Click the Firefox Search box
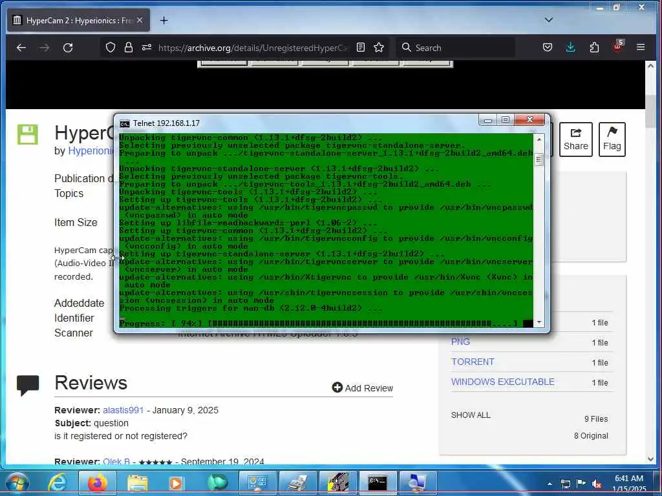Image resolution: width=662 pixels, height=496 pixels. click(x=456, y=47)
